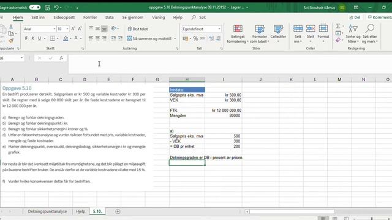Viewport: 392px width, 220px height.
Task: Increase indent icon
Action: coord(120,38)
